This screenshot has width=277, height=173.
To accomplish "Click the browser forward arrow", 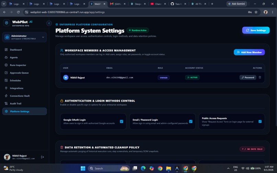I will click(x=11, y=12).
